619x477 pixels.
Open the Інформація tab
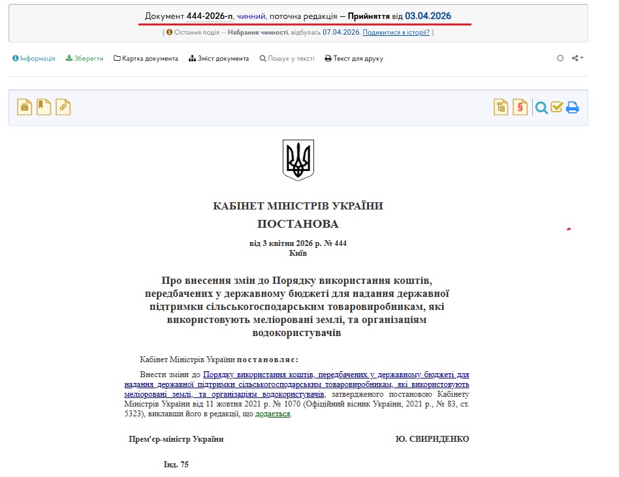tap(33, 58)
